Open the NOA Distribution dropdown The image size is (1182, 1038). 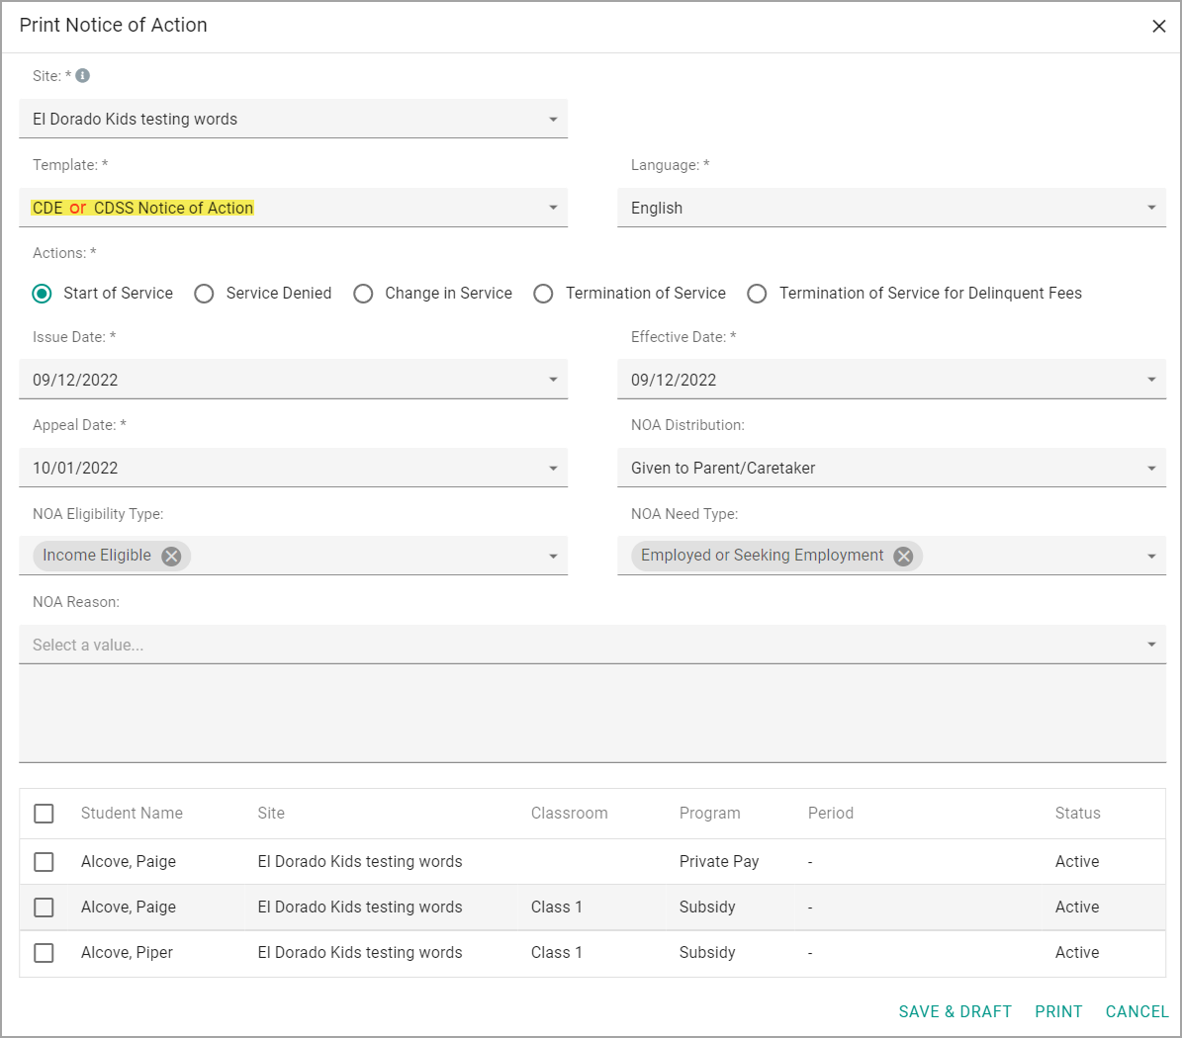[892, 468]
